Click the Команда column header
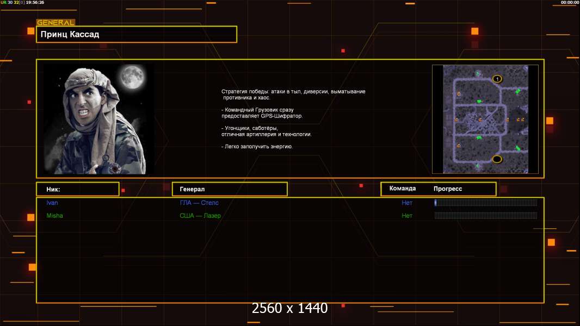 [x=403, y=189]
